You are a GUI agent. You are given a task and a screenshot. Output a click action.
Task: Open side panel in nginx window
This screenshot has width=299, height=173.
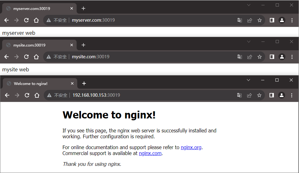[x=271, y=95]
